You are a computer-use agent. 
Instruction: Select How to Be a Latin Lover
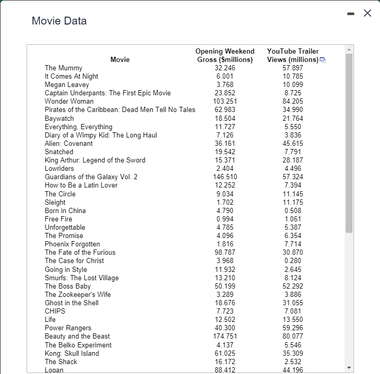click(x=81, y=185)
